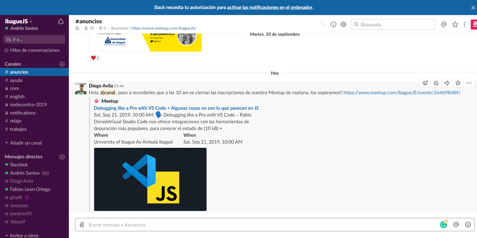Star Diego Avila's message
477x238 pixels.
[x=458, y=83]
